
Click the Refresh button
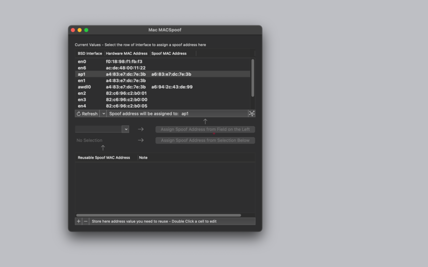click(87, 113)
